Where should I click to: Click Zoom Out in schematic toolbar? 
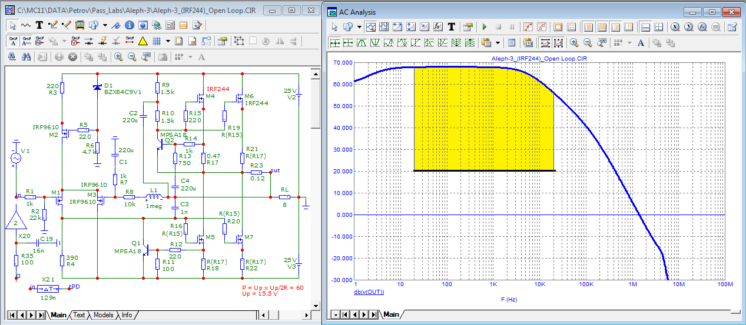[132, 56]
